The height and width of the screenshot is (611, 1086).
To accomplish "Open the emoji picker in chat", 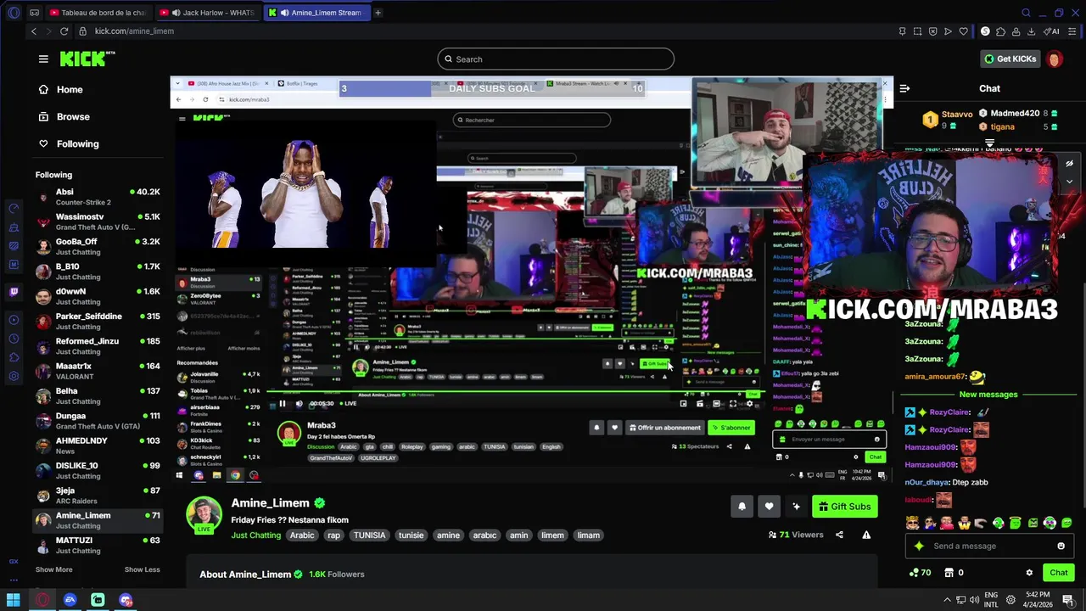I will tap(1061, 546).
